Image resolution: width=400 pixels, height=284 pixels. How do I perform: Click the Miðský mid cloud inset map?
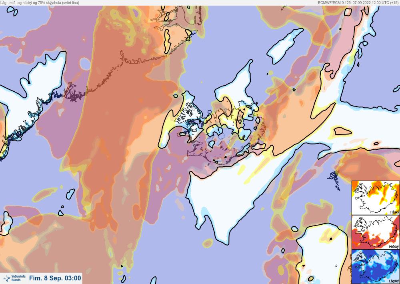[x=376, y=232]
